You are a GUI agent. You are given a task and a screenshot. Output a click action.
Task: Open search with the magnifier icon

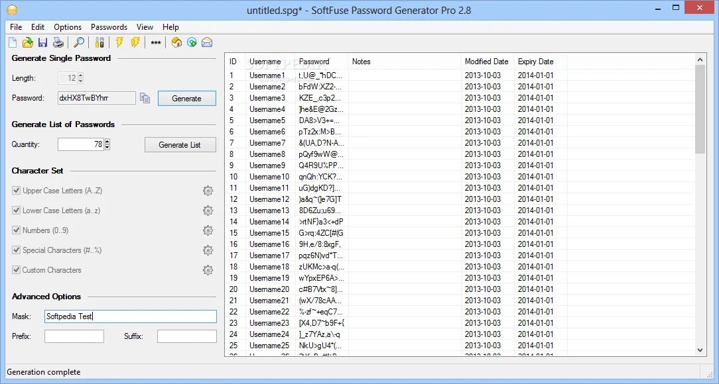pos(79,42)
